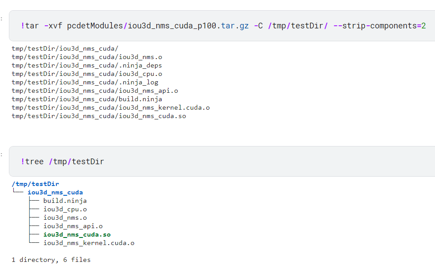This screenshot has width=435, height=269.
Task: Click tar output line ending iou3d_nms_api.o
Action: 95,91
